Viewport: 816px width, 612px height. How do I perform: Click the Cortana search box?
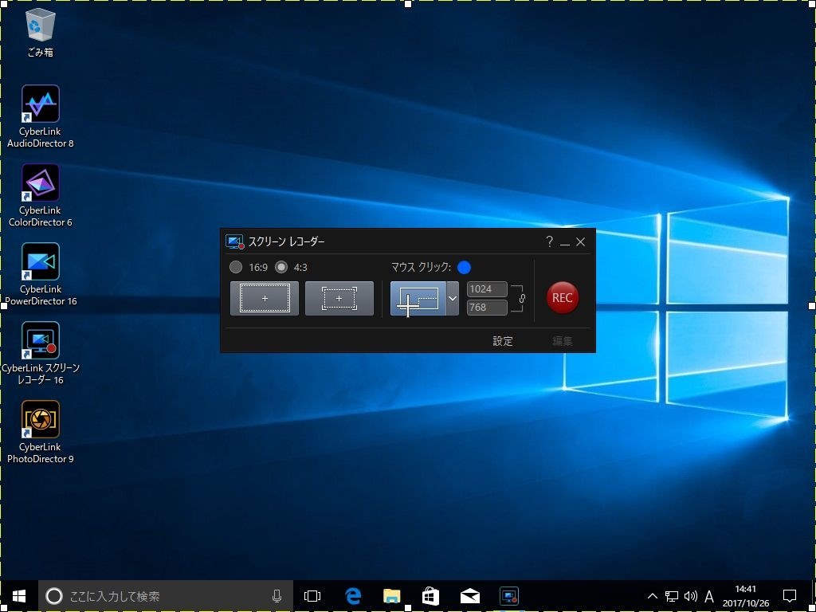click(166, 596)
